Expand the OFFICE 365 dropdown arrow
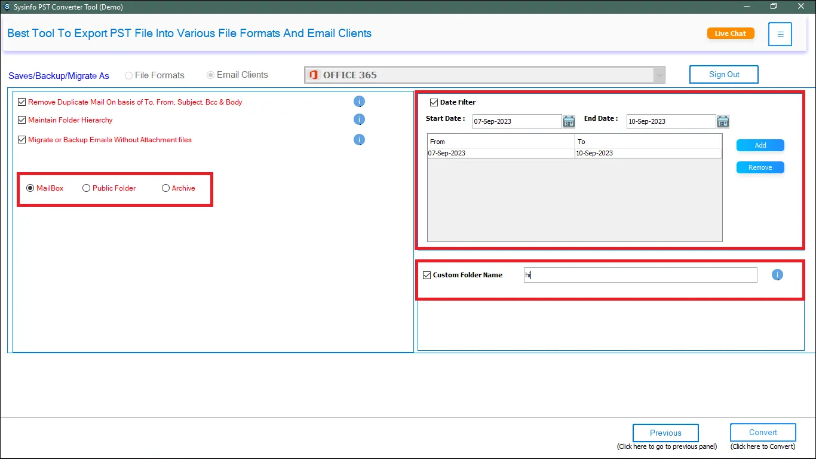The height and width of the screenshot is (459, 816). tap(659, 75)
